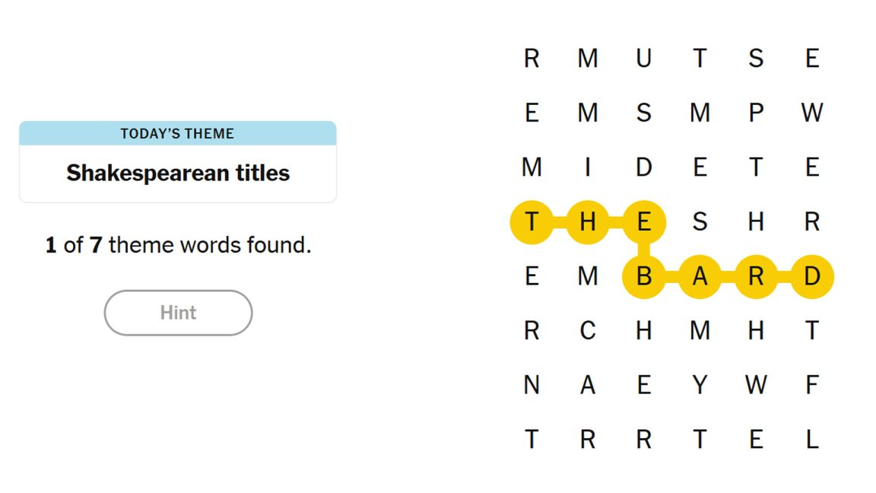
Task: Click the highlighted T starting THE
Action: (x=532, y=222)
